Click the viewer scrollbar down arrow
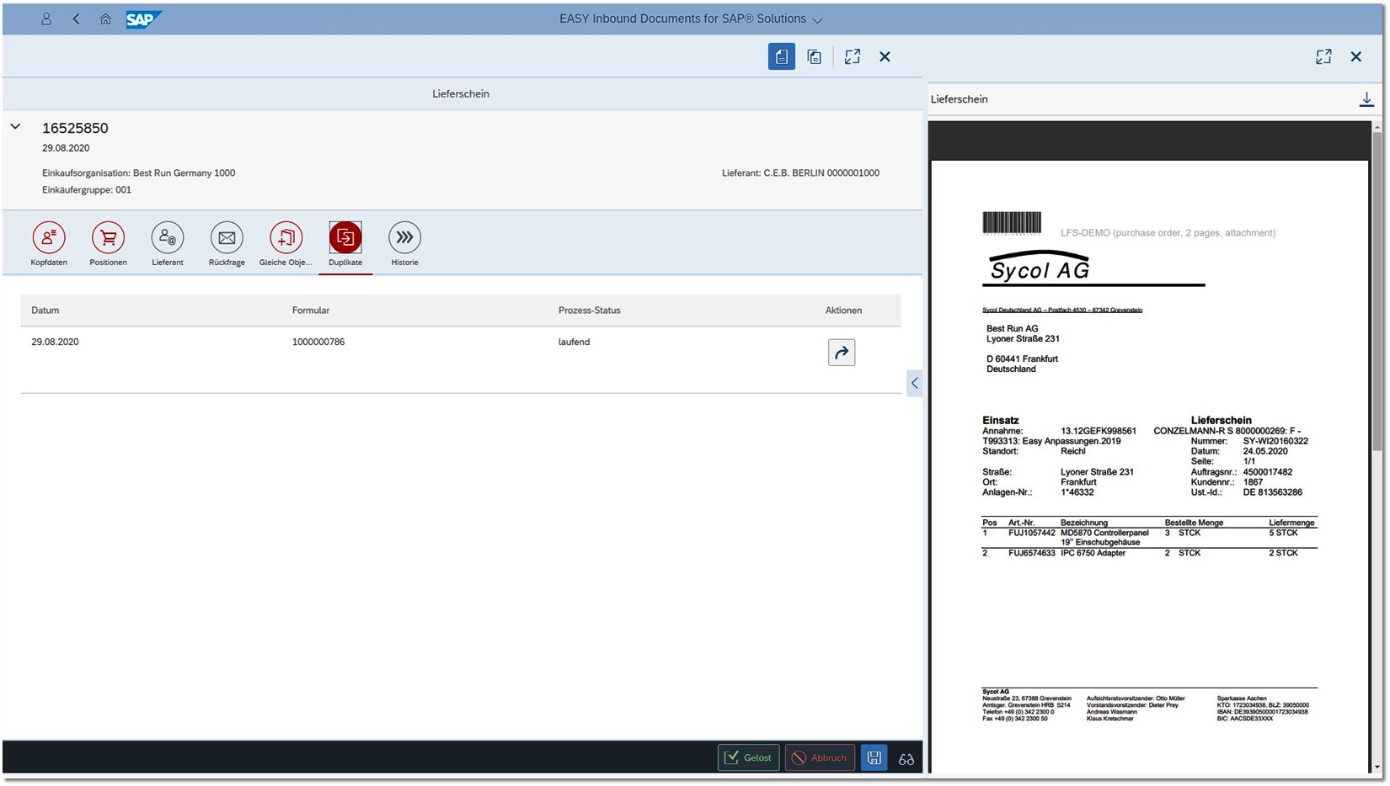This screenshot has width=1390, height=786. (1377, 767)
